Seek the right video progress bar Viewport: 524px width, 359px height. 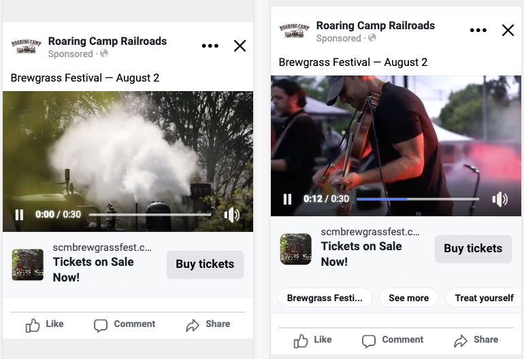click(x=418, y=199)
